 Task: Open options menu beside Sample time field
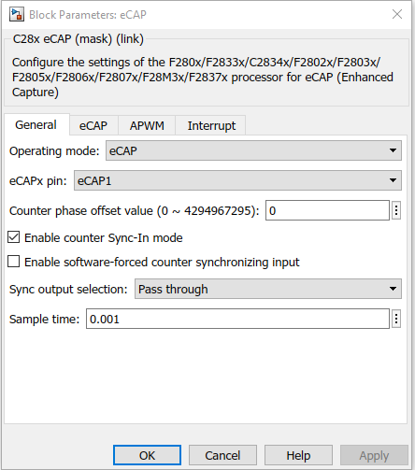pyautogui.click(x=396, y=319)
